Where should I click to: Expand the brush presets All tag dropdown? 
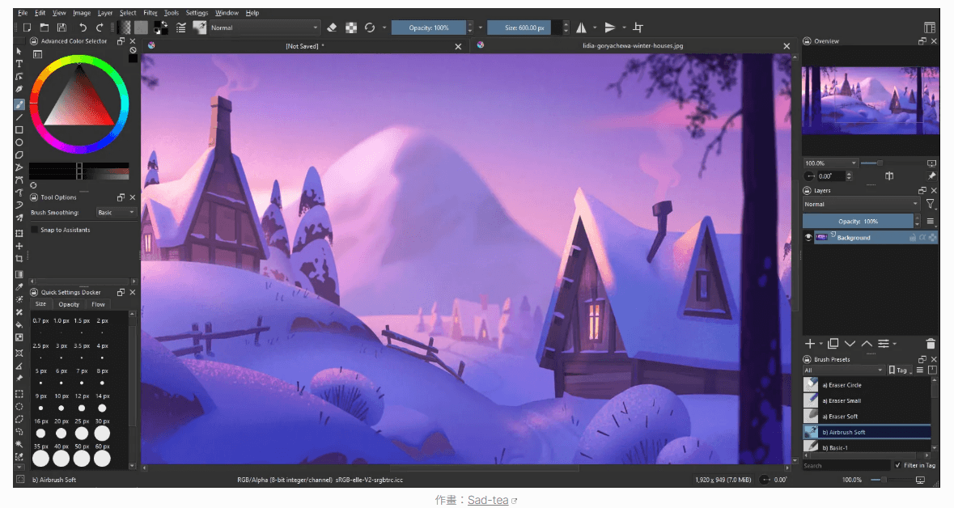[842, 370]
